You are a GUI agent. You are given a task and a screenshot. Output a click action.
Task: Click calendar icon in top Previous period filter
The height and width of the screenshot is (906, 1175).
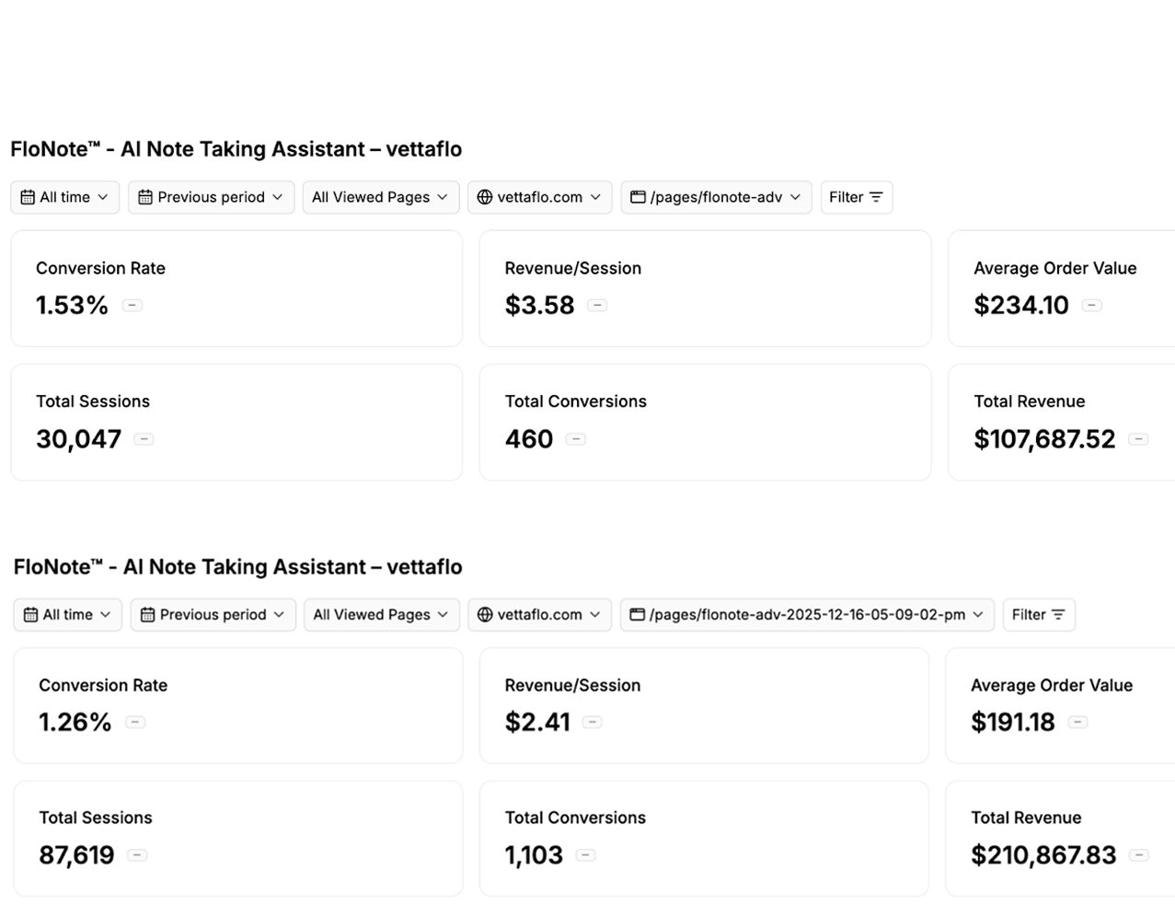[x=146, y=197]
